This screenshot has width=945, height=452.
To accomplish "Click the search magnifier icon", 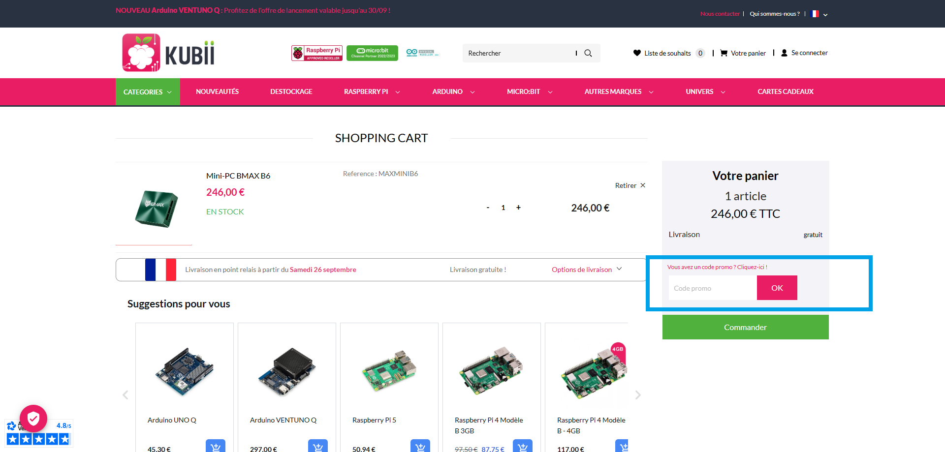I will coord(588,53).
